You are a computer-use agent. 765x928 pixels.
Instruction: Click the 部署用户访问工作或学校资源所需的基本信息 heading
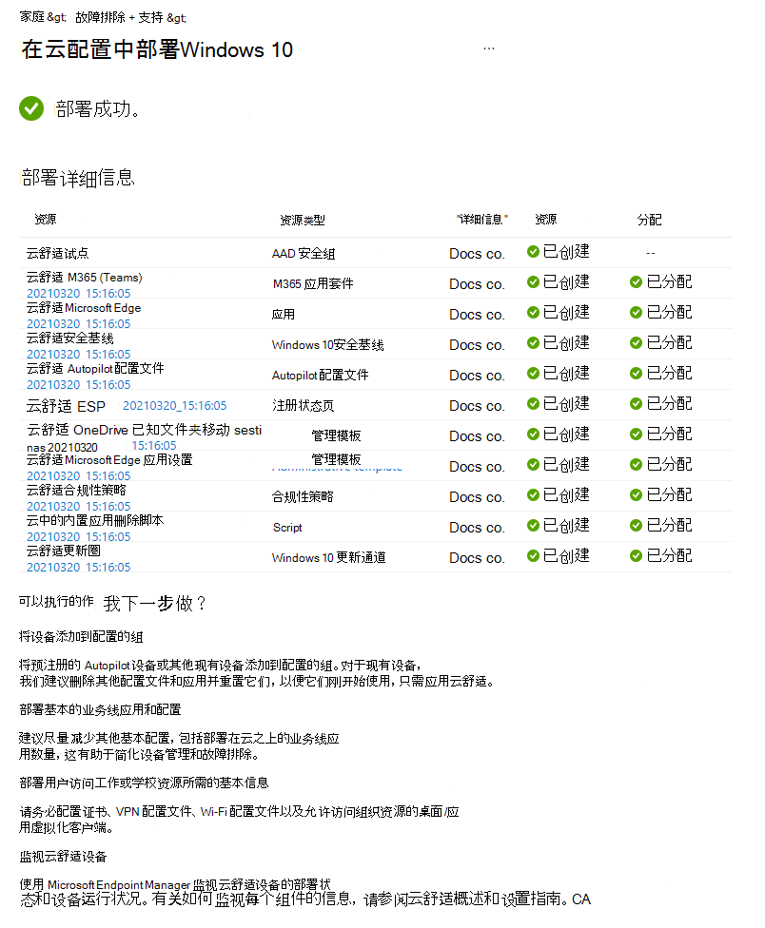[144, 783]
